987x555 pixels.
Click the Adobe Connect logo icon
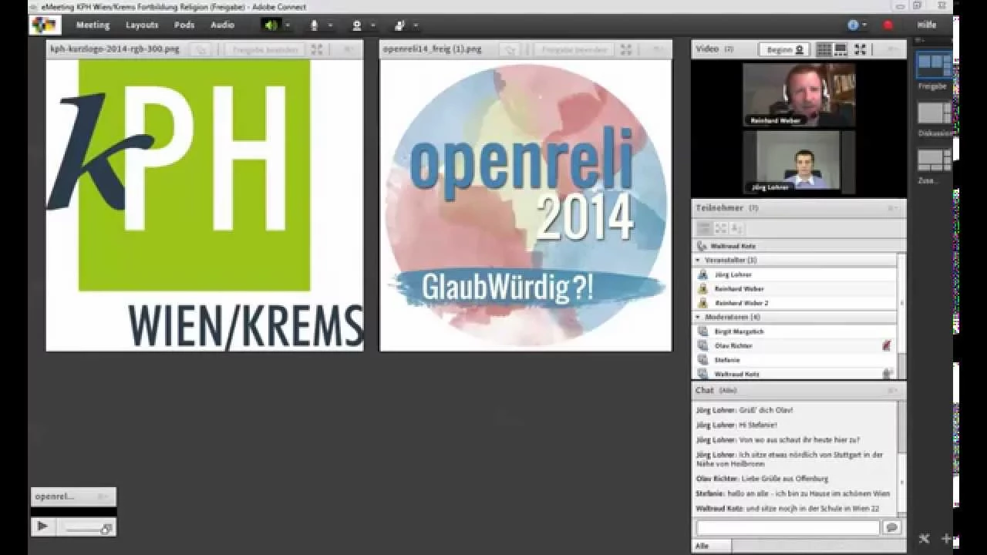click(45, 25)
